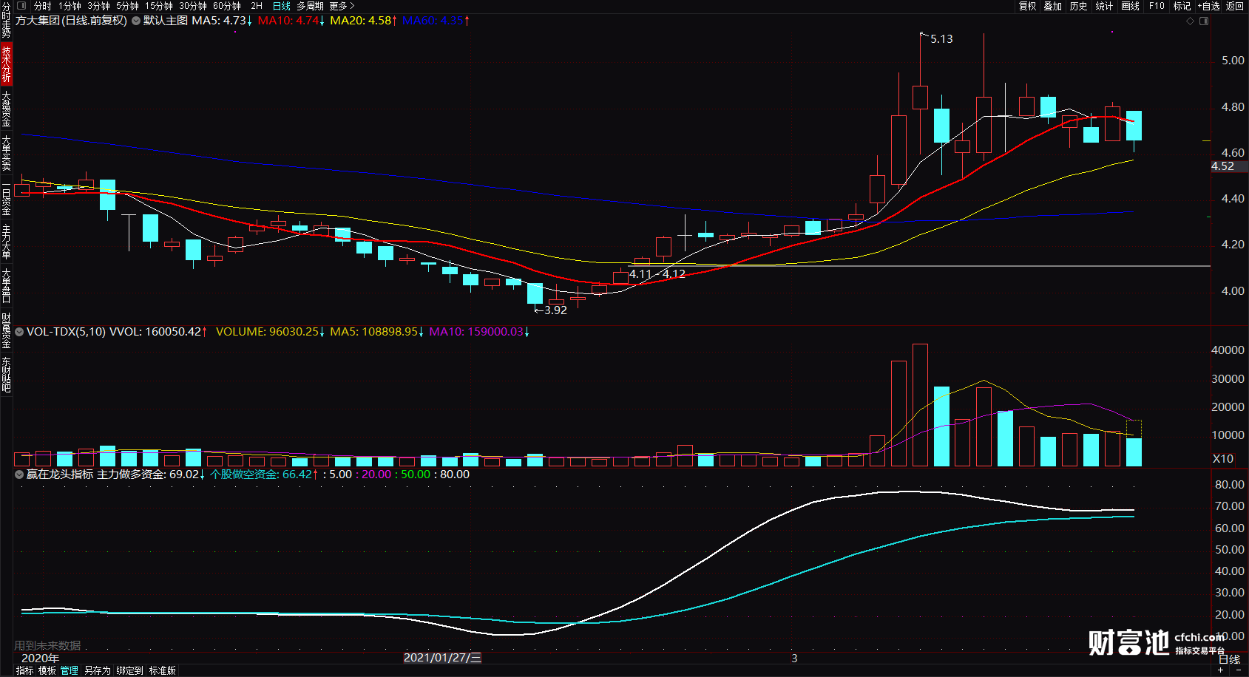Click the MA5: 4.73 indicator value

point(222,21)
